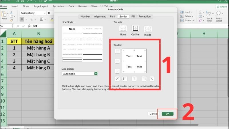Click the Tell me search box
Viewport: 229px width, 129px height.
tap(106, 6)
